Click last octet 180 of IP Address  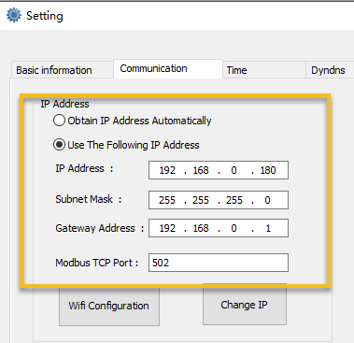pos(268,170)
